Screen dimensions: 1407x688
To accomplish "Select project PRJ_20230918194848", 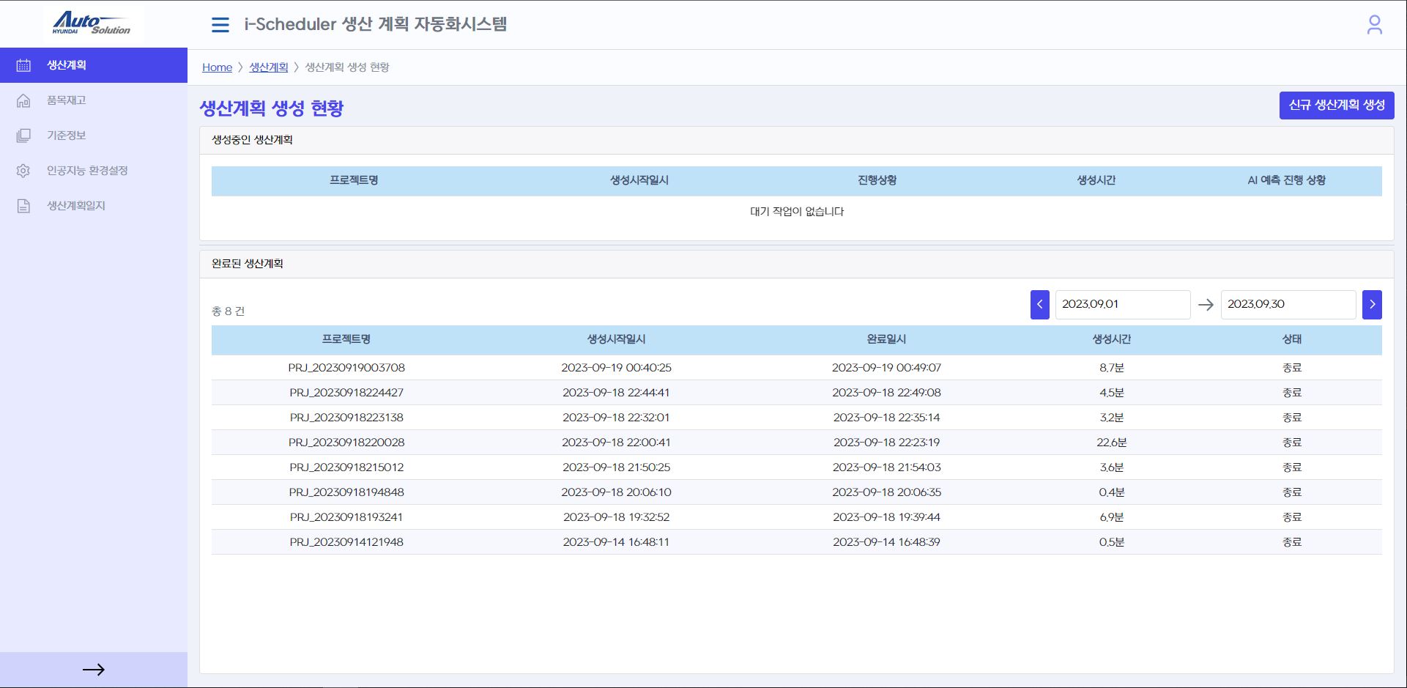I will tap(346, 492).
